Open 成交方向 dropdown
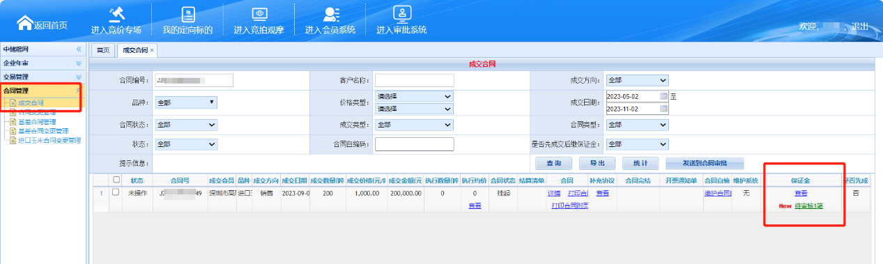This screenshot has width=883, height=264. [x=637, y=80]
